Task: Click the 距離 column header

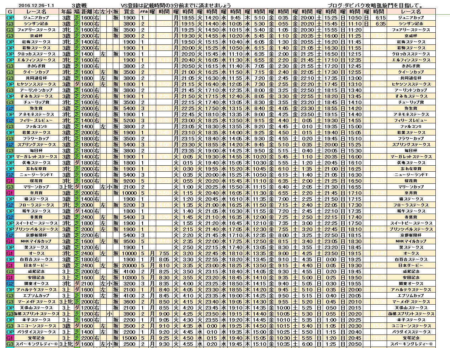Action: 87,11
